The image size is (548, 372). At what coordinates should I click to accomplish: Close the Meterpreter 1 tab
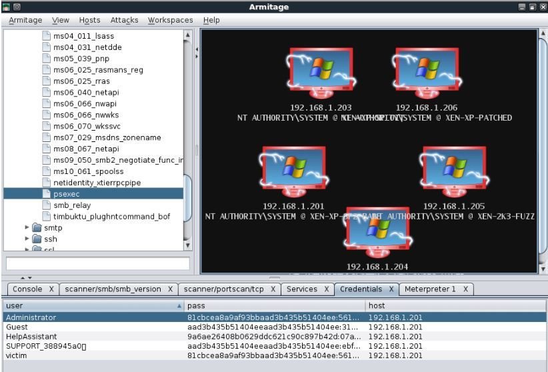pyautogui.click(x=465, y=289)
